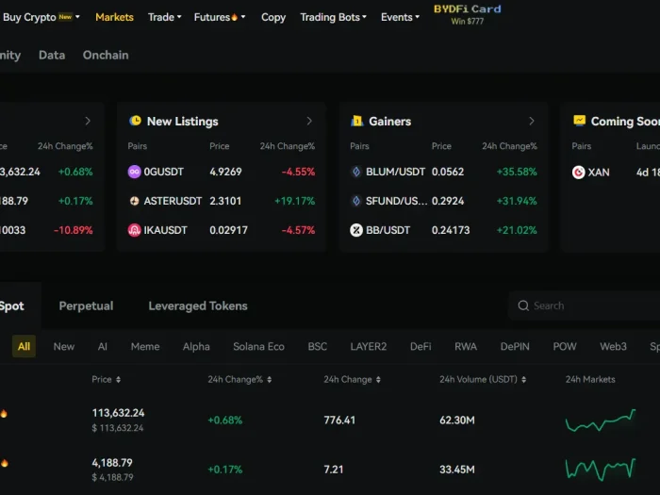
Task: Open the Trade dropdown menu
Action: click(x=164, y=17)
